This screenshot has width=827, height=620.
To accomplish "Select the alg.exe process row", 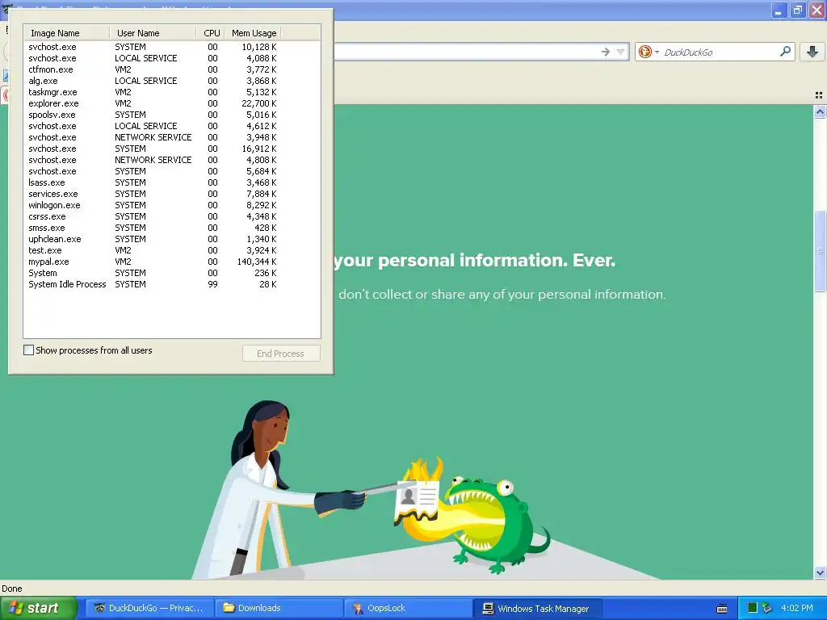I will 153,81.
